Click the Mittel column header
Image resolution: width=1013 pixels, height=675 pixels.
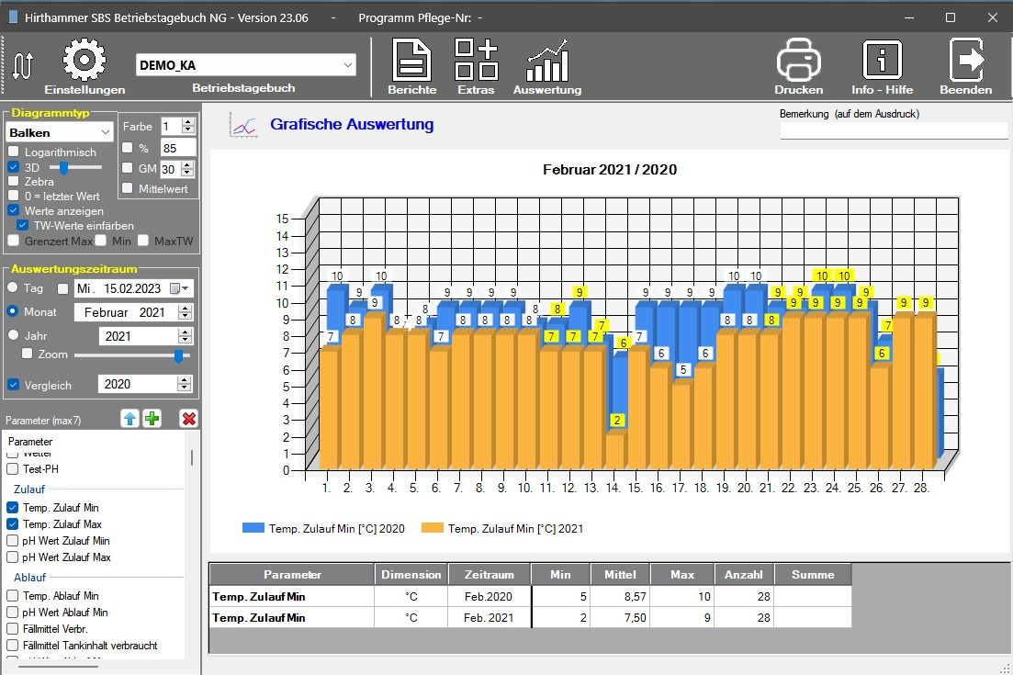click(x=620, y=575)
